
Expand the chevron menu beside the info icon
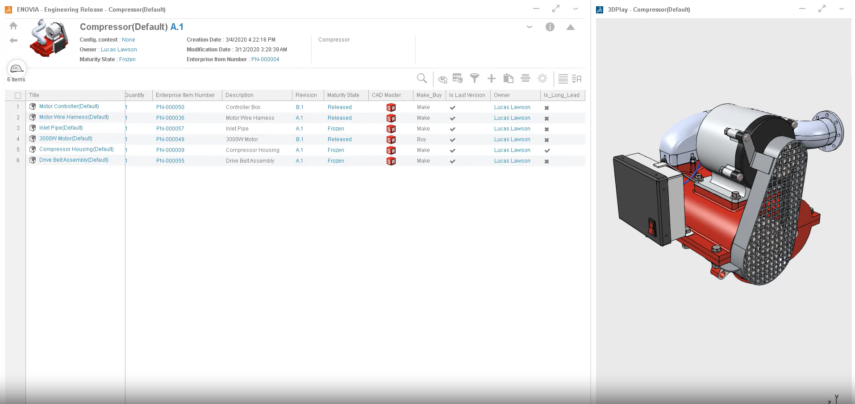point(530,27)
